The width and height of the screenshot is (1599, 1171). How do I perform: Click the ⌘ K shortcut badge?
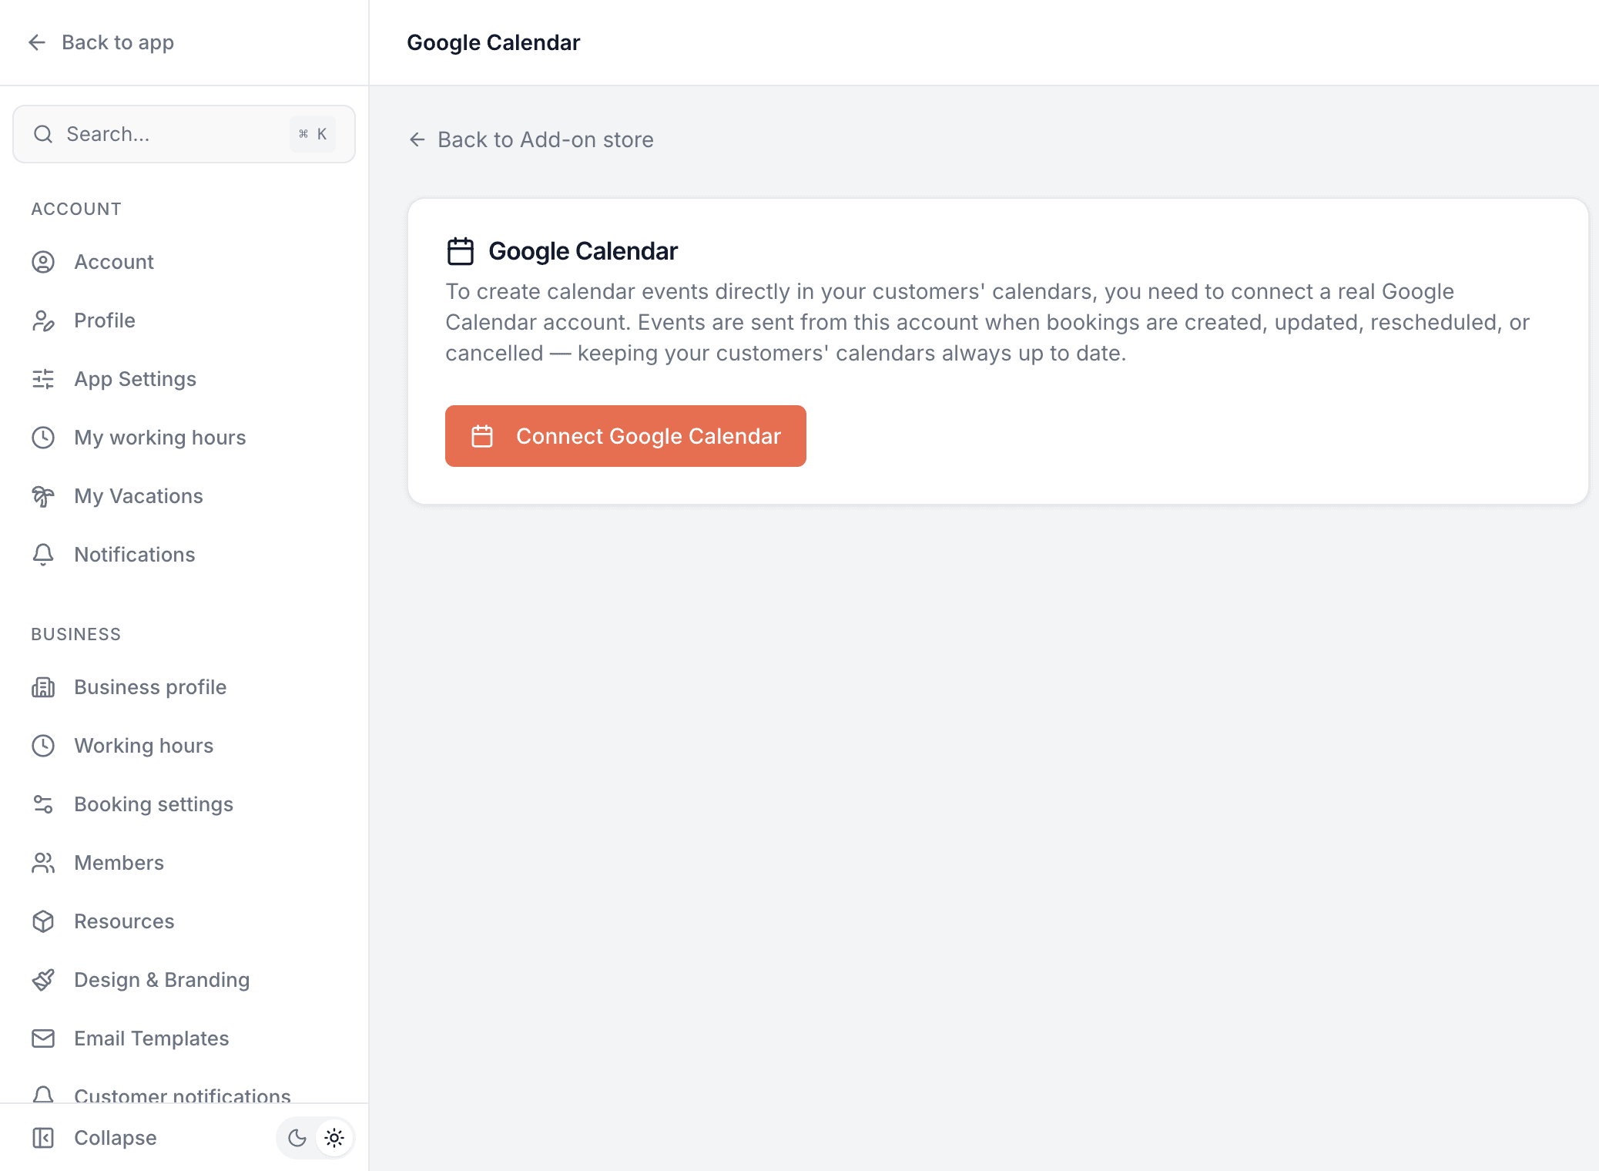[x=313, y=134]
